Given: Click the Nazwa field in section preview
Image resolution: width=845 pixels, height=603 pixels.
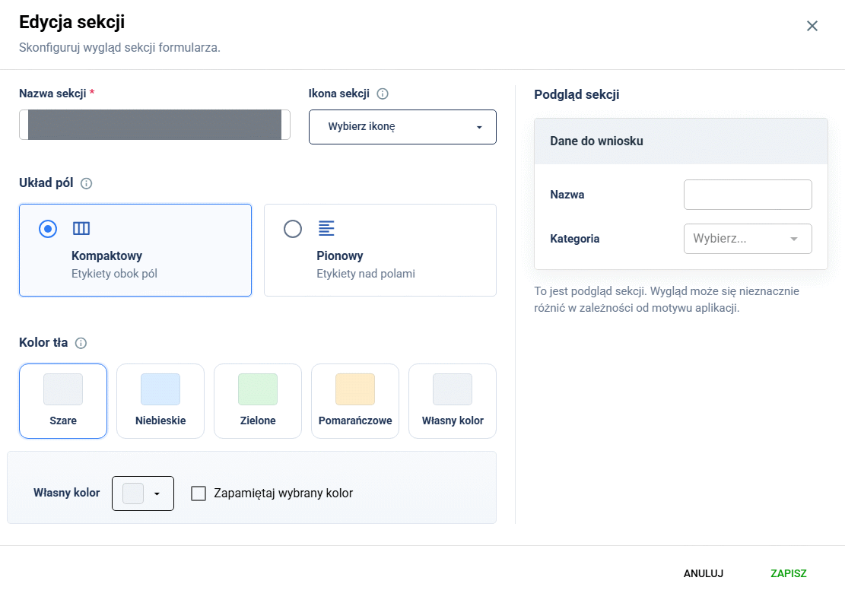Looking at the screenshot, I should pyautogui.click(x=748, y=195).
